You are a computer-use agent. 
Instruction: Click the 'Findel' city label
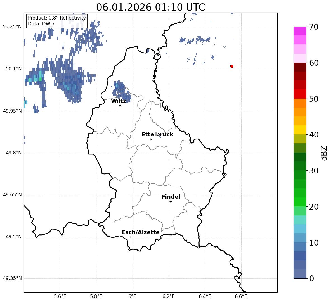click(x=171, y=197)
